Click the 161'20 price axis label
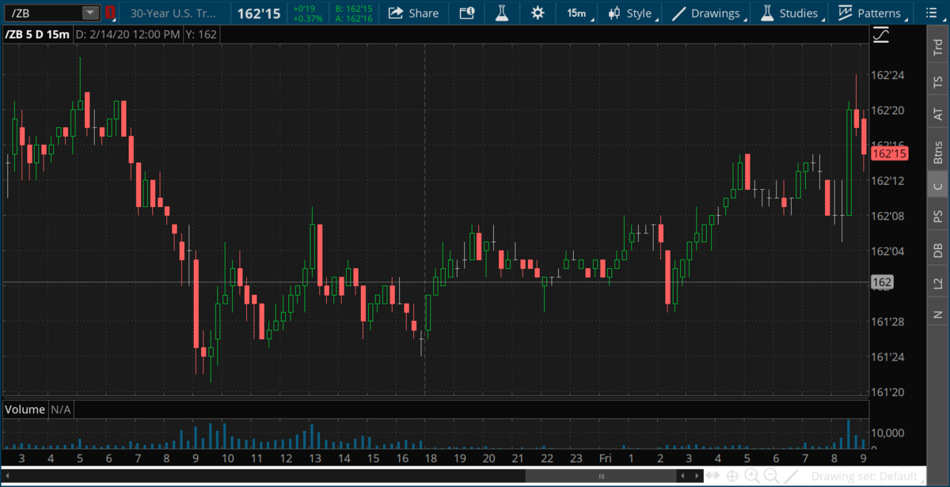 [887, 392]
